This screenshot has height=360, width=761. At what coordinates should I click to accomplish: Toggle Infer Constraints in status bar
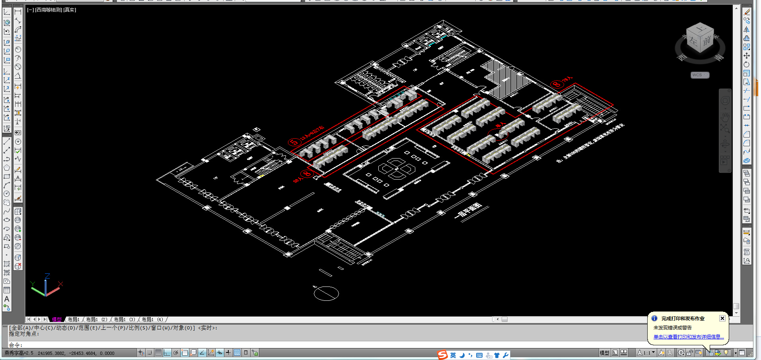point(141,352)
